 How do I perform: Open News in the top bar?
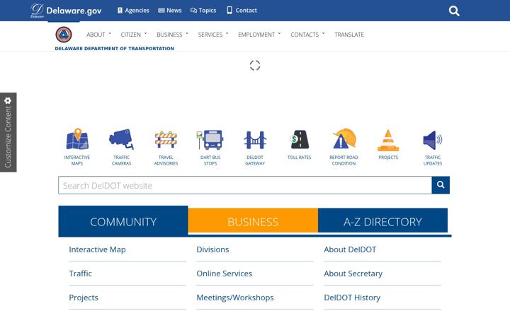(x=170, y=11)
